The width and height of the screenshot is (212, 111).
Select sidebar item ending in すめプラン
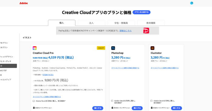pyautogui.click(x=4, y=43)
